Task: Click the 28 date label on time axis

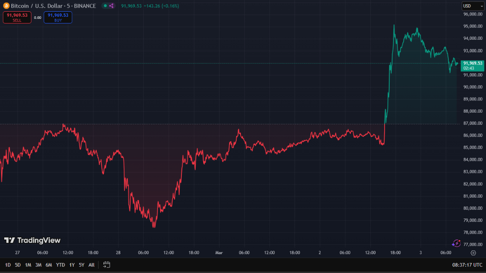Action: coord(118,253)
